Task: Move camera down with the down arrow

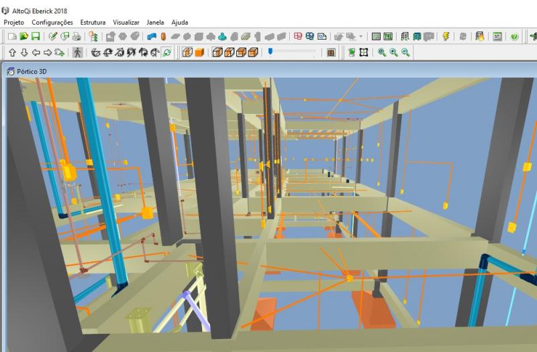Action: [x=24, y=53]
